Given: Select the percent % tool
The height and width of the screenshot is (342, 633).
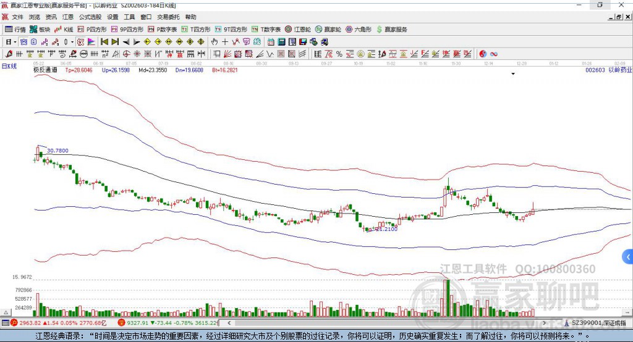Looking at the screenshot, I should coord(339,54).
